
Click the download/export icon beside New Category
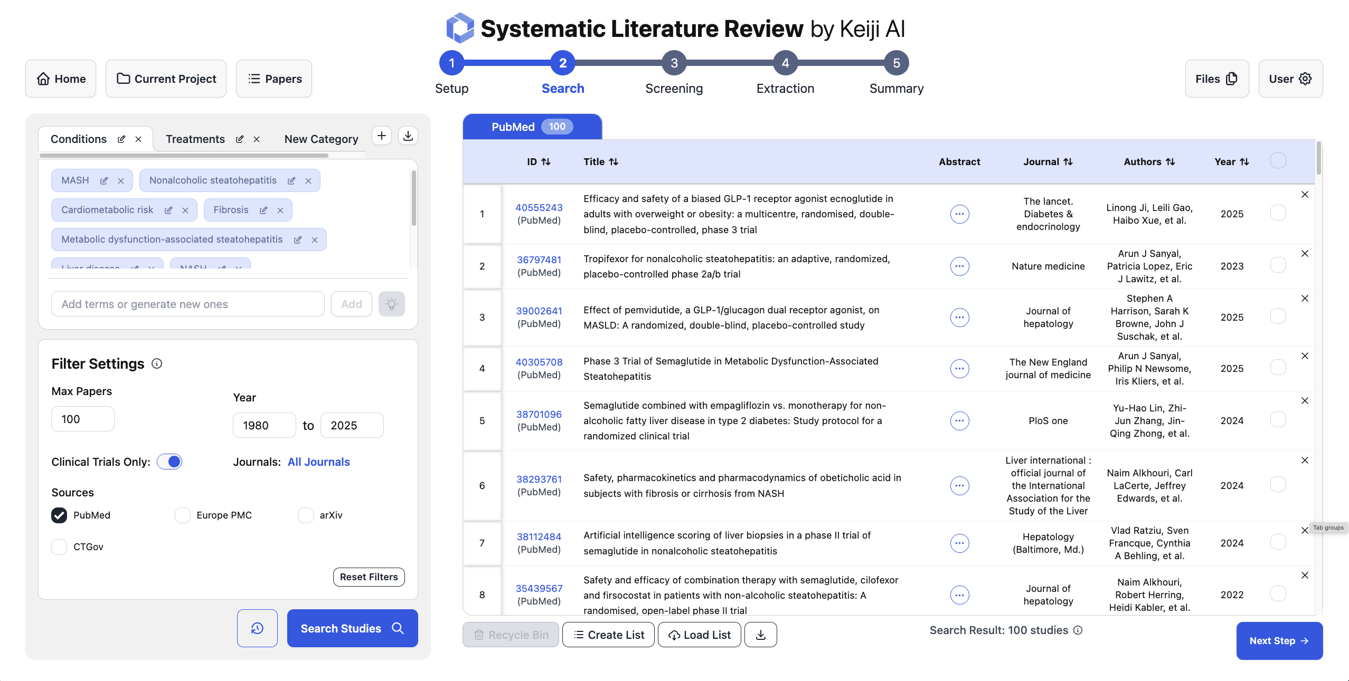coord(408,136)
